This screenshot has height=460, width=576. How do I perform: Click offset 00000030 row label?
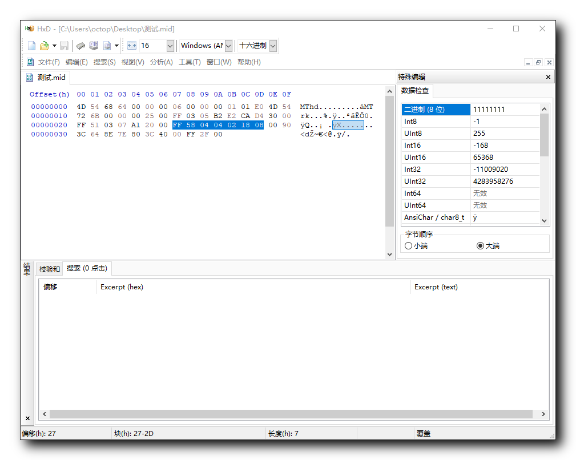[49, 134]
